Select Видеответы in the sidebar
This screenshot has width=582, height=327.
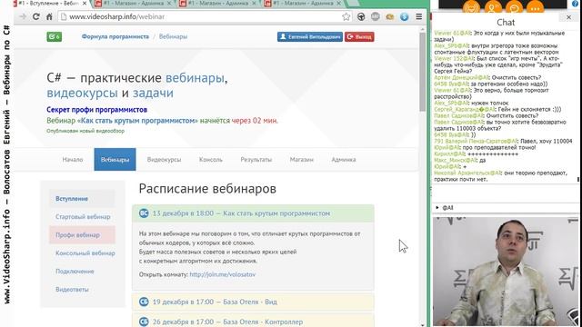[82, 290]
